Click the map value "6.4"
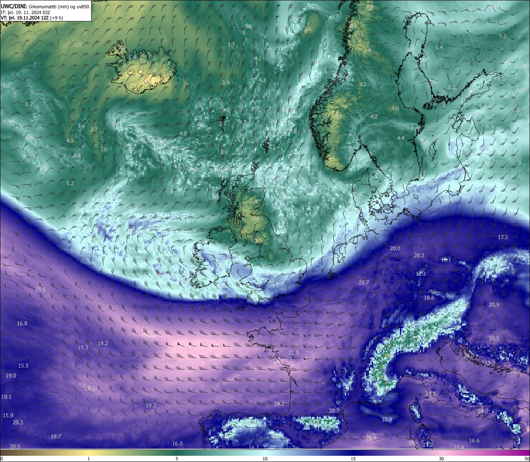Image resolution: width=530 pixels, height=462 pixels. click(490, 126)
